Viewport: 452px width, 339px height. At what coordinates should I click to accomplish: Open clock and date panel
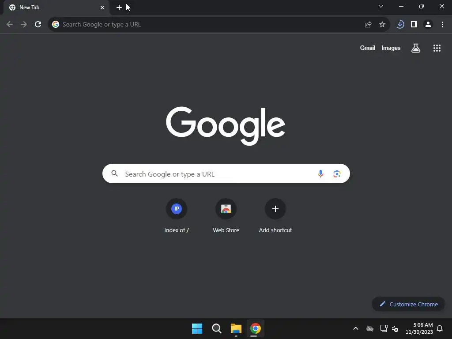(419, 328)
